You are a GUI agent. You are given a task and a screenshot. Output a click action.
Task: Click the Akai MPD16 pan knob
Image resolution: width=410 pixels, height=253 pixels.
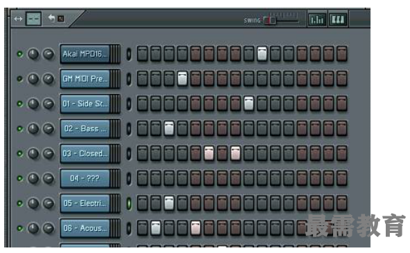point(33,54)
